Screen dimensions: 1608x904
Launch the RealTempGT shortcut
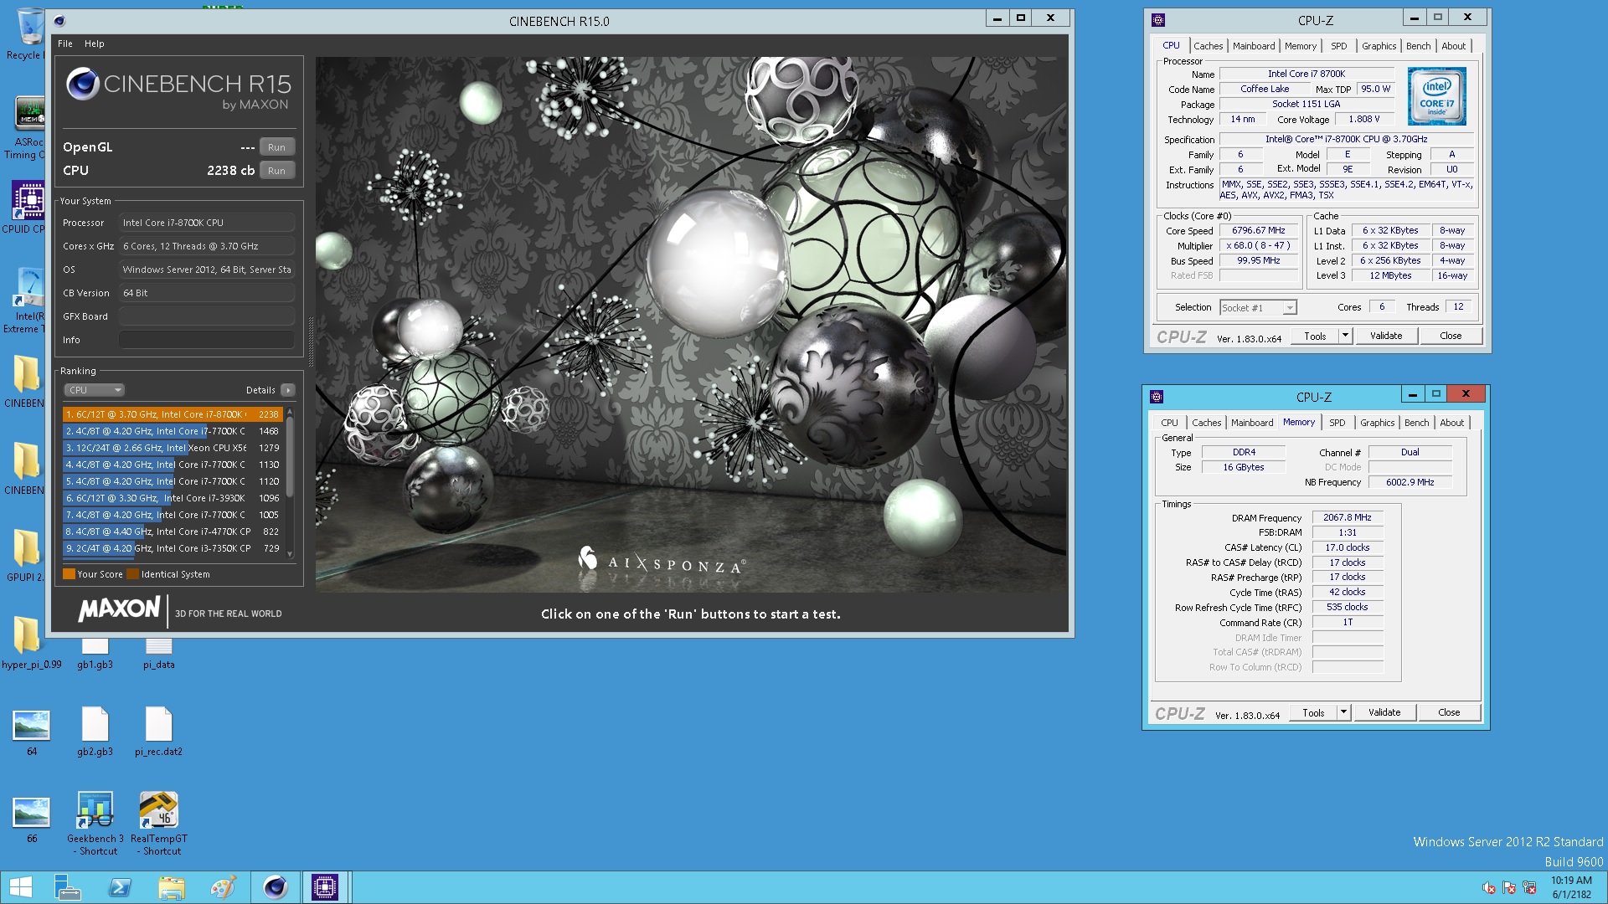(158, 824)
